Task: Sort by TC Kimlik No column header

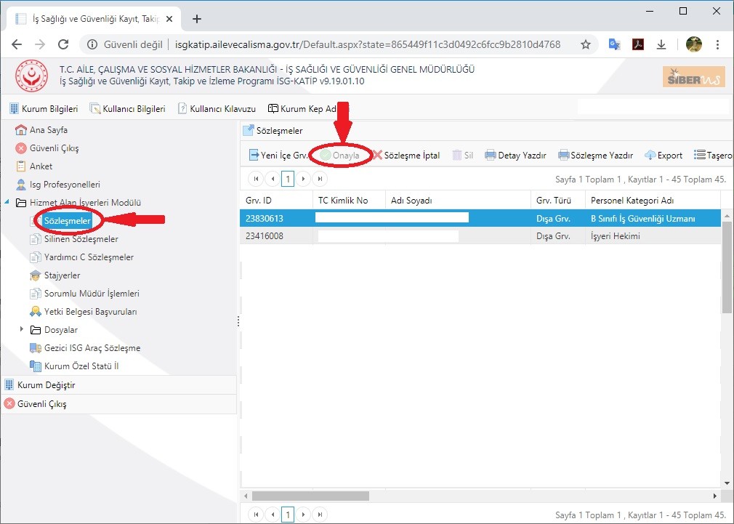Action: pos(349,201)
